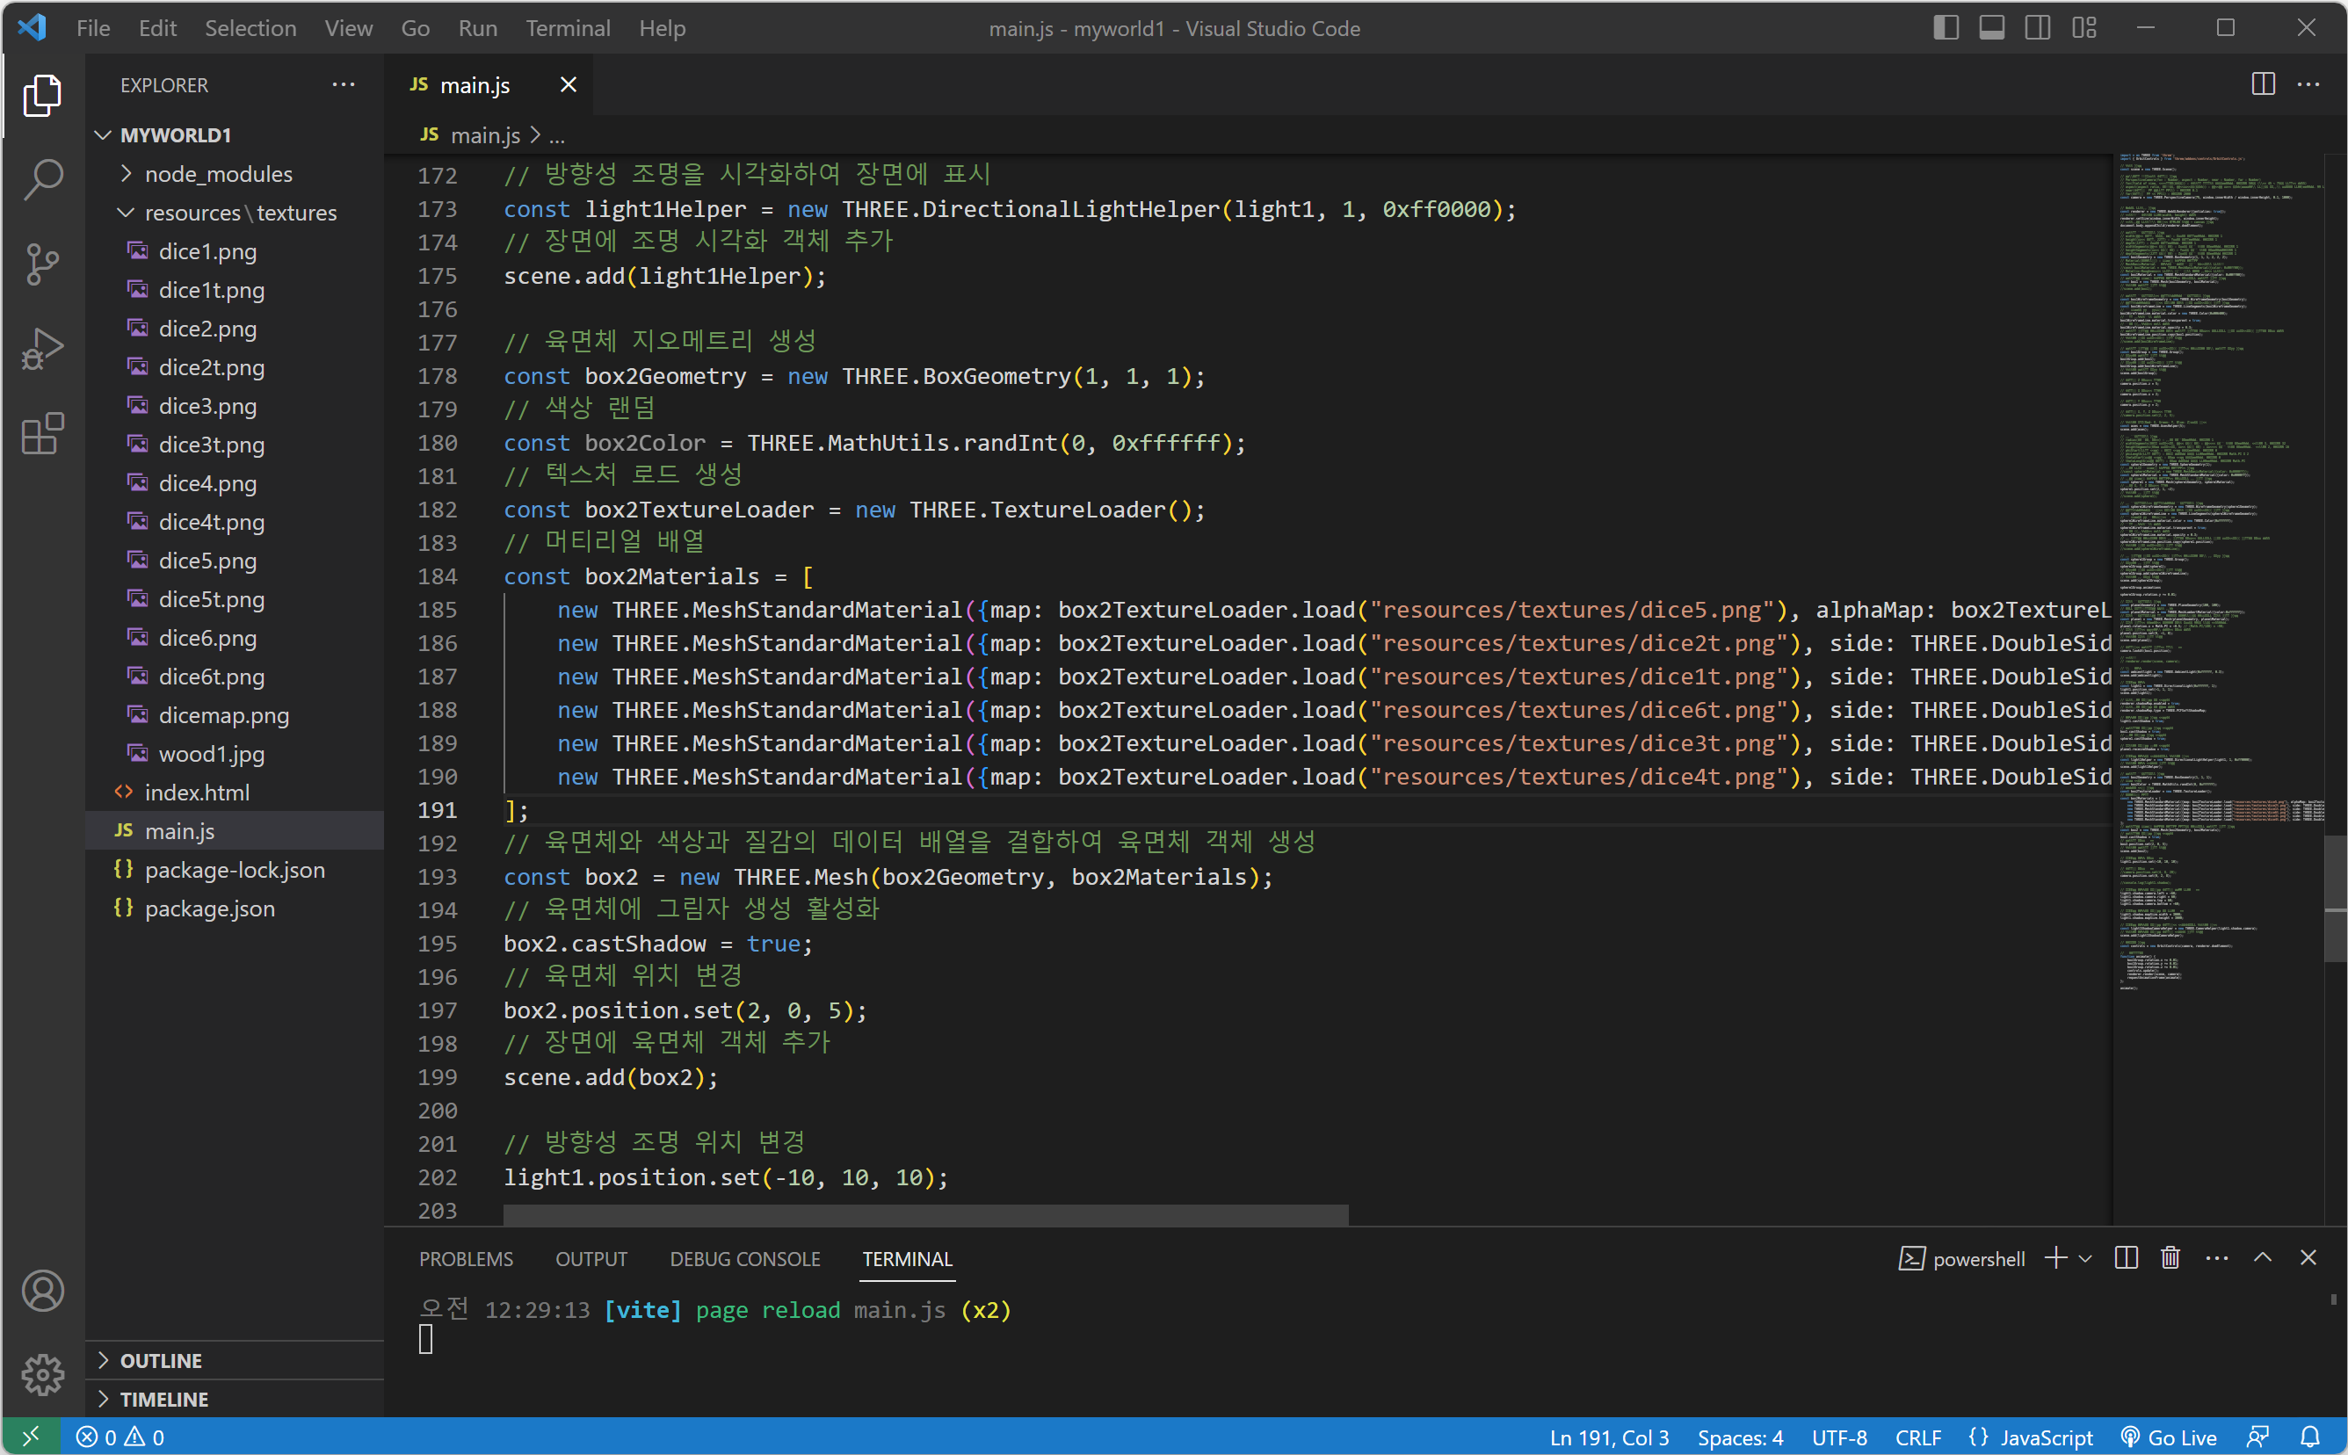
Task: Open the Manage gear settings icon
Action: [42, 1374]
